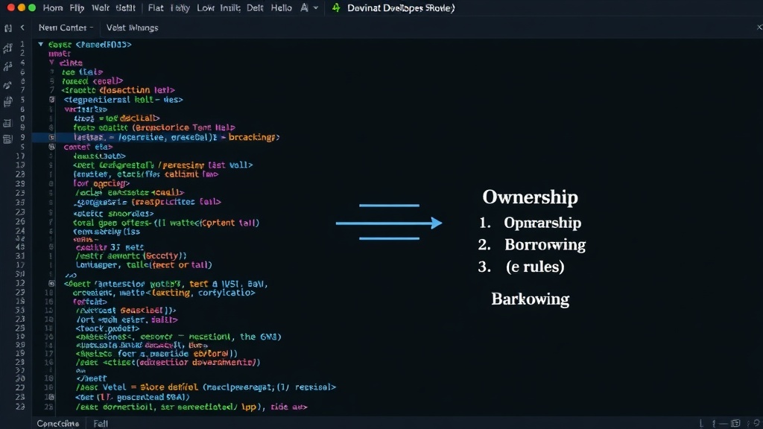Open the 'Delt' menu
The width and height of the screenshot is (763, 429).
(255, 7)
